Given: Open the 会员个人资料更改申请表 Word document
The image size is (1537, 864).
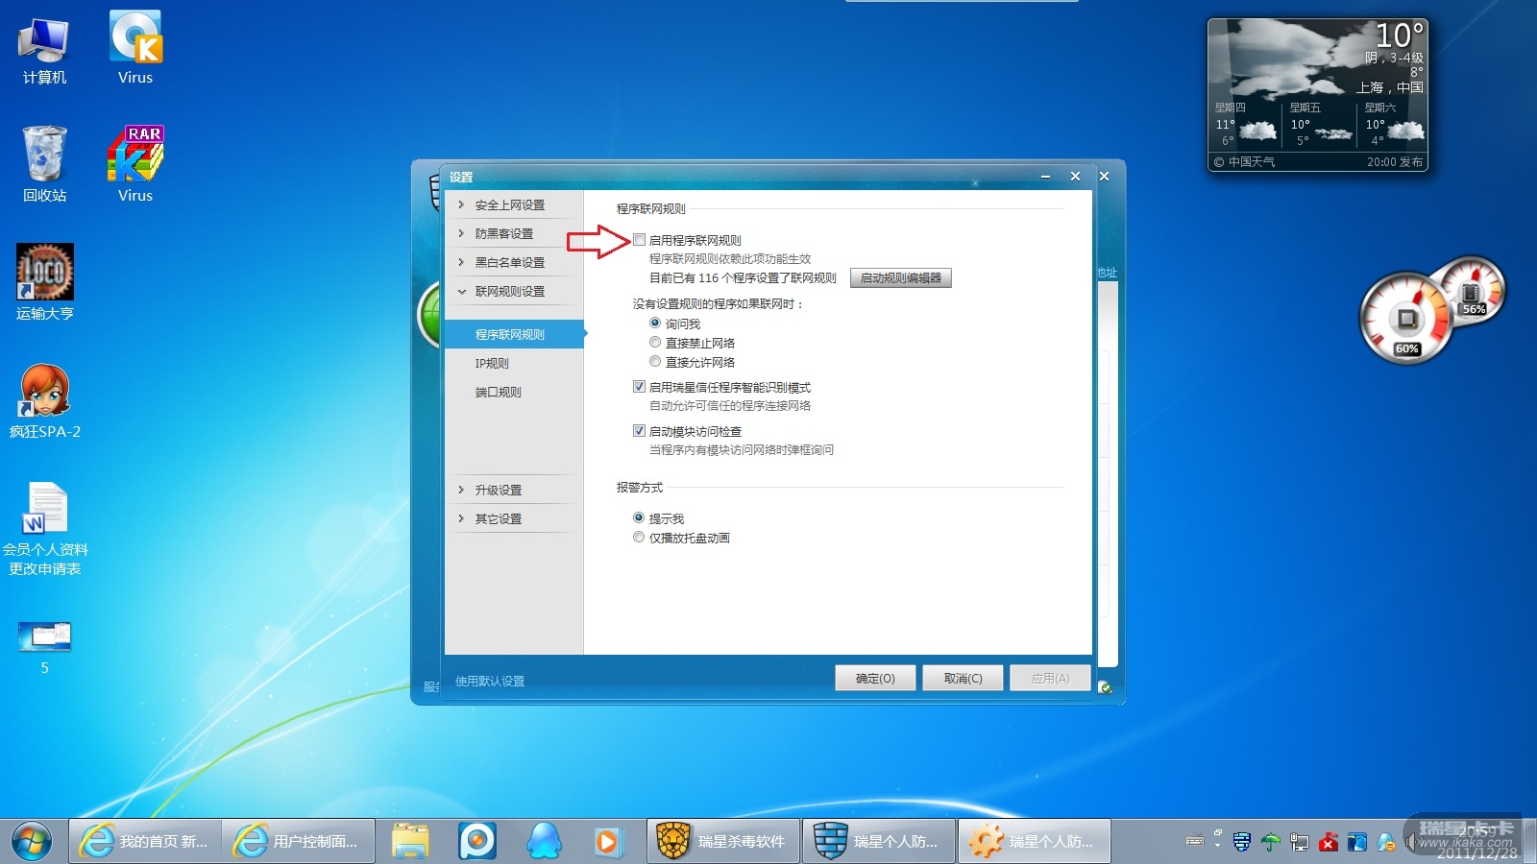Looking at the screenshot, I should click(x=44, y=528).
